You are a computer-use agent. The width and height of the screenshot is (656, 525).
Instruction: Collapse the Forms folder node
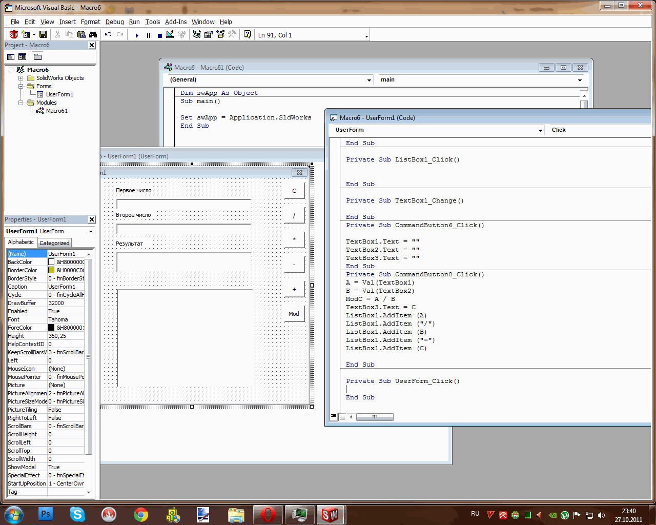tap(21, 86)
